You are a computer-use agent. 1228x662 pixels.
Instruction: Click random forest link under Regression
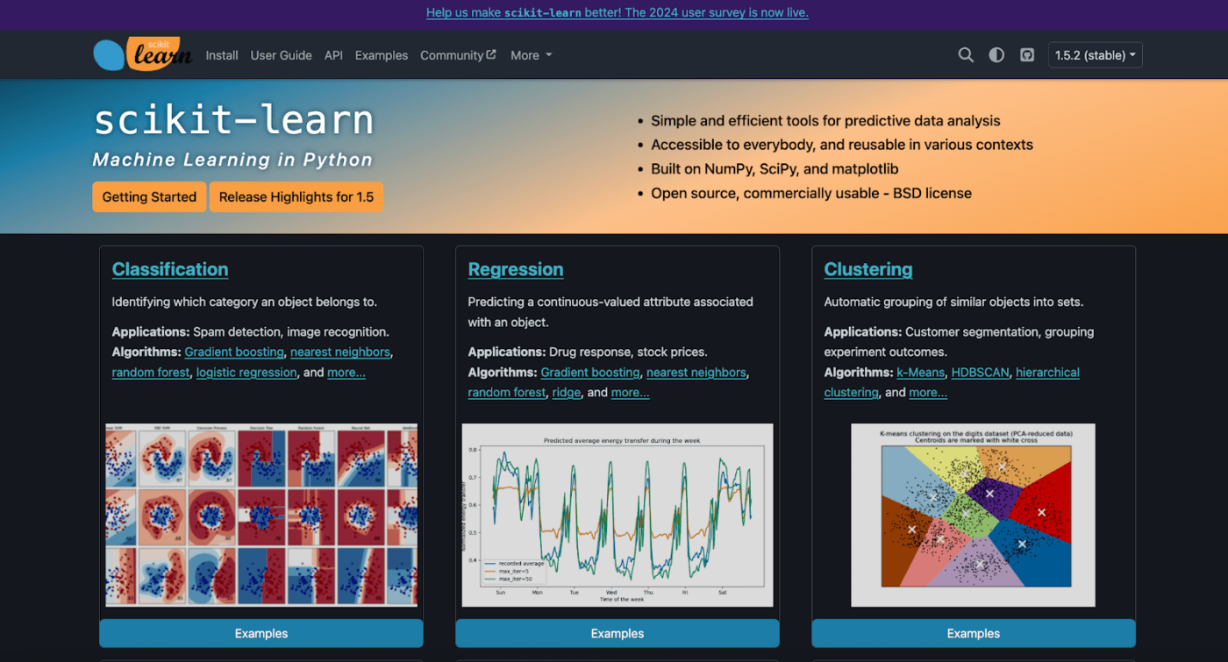[x=507, y=393]
